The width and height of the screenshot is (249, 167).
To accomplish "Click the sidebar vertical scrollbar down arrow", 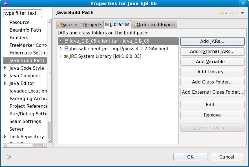I will click(50, 140).
